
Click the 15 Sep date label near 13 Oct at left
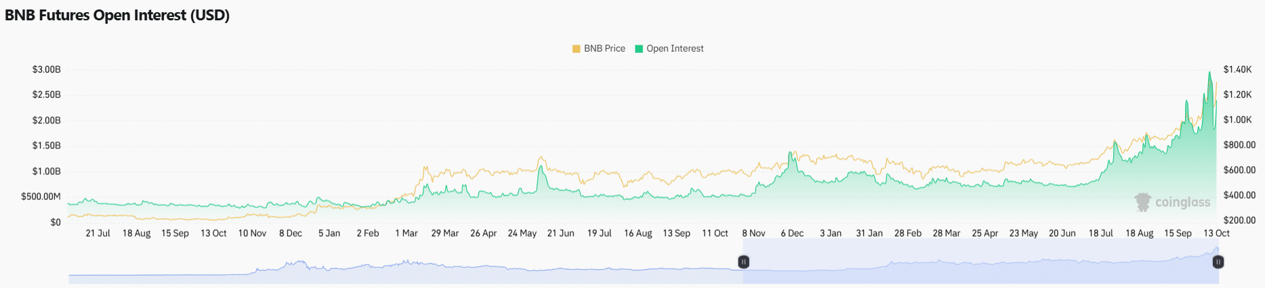pos(175,233)
